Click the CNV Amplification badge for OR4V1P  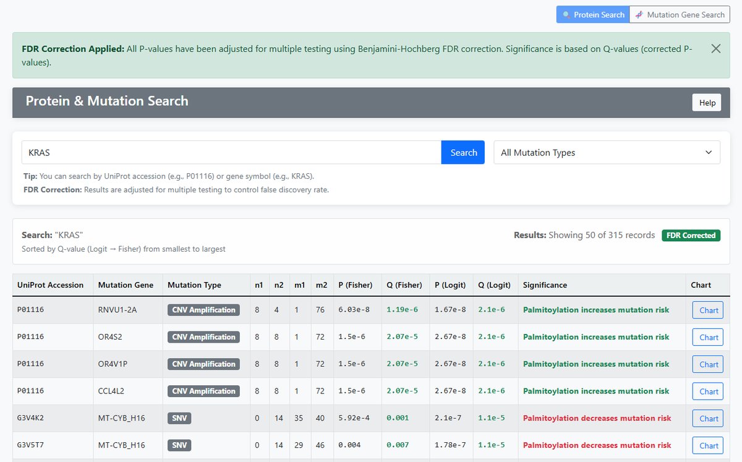click(x=203, y=364)
